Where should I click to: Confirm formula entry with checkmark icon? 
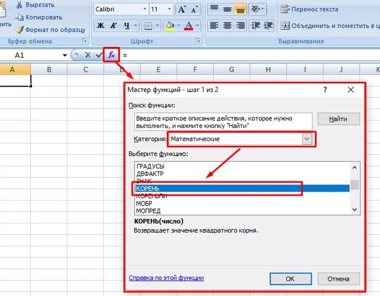[99, 55]
